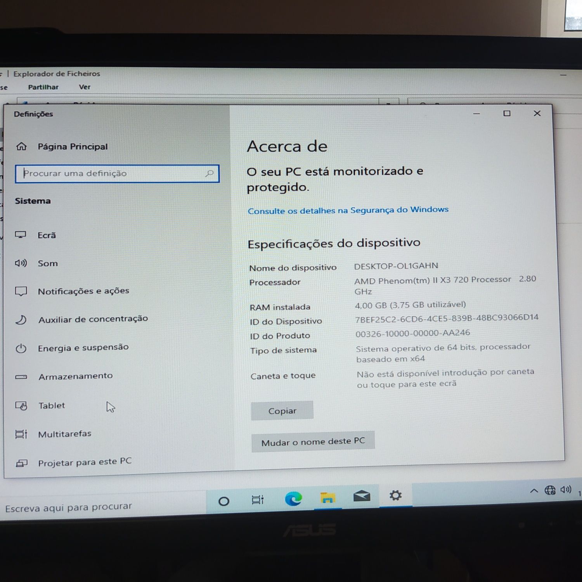The width and height of the screenshot is (582, 582).
Task: Click the 4,00 GB RAM value
Action: 410,305
